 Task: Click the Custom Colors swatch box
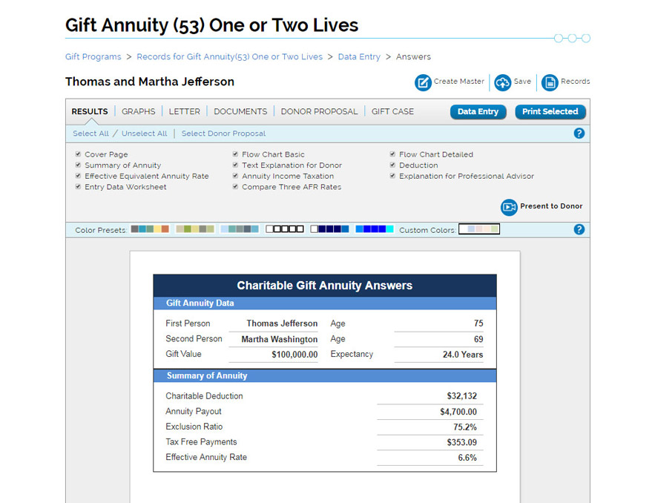[x=478, y=229]
